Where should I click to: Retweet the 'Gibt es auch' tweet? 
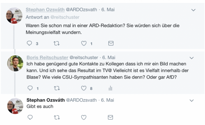click(57, 117)
